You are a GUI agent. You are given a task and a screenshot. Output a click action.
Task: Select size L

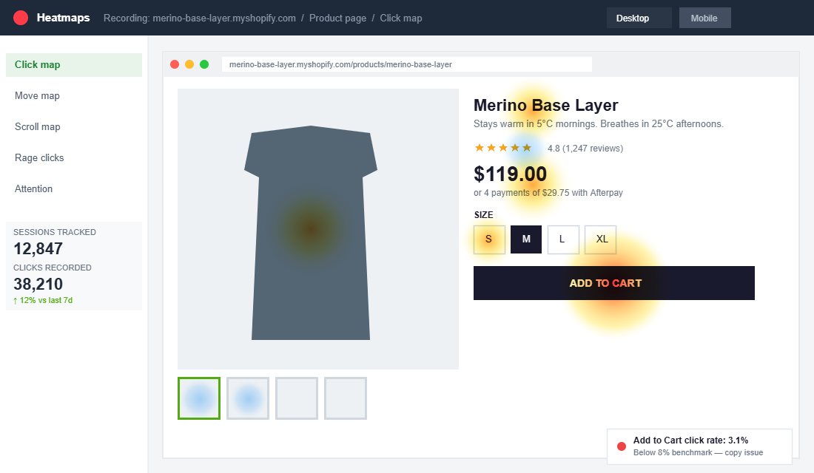[x=563, y=239]
